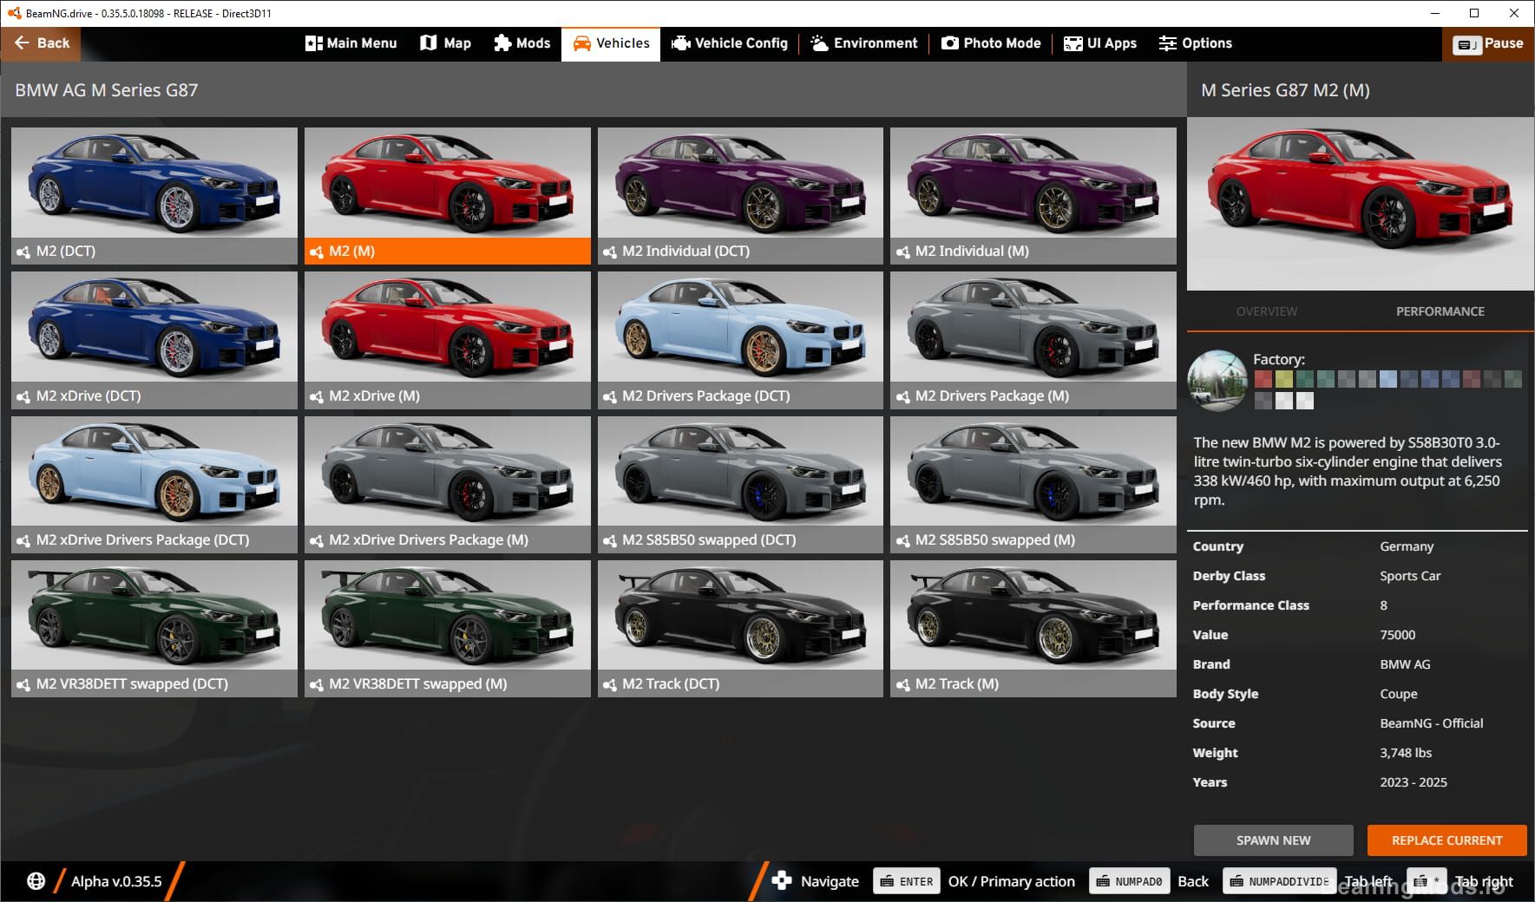This screenshot has width=1535, height=902.
Task: Click the '2023 - 2025' years value
Action: point(1414,782)
